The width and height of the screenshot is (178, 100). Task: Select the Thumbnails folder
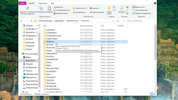pos(51,83)
